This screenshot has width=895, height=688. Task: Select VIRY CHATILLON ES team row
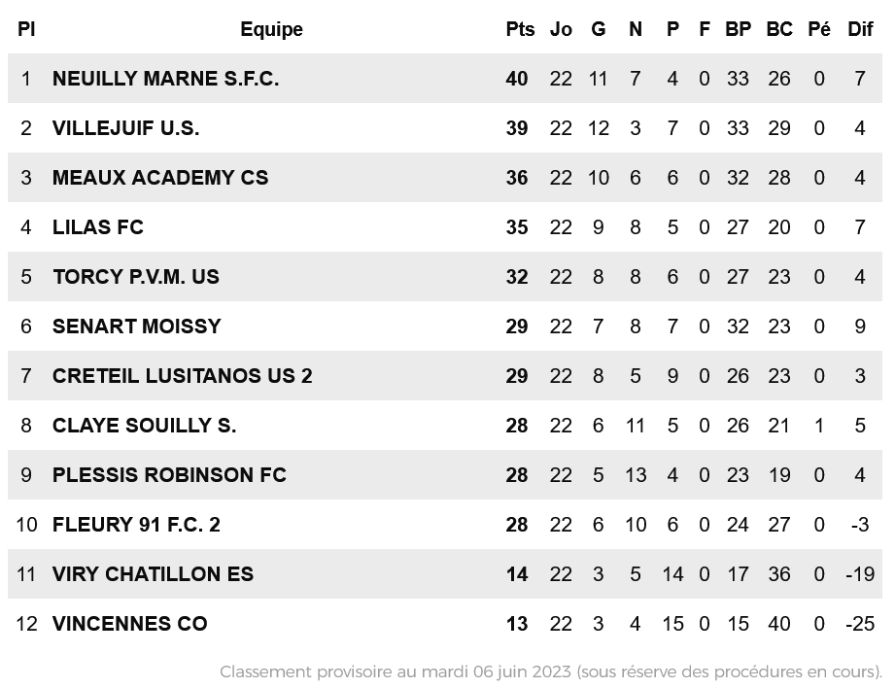coord(445,574)
